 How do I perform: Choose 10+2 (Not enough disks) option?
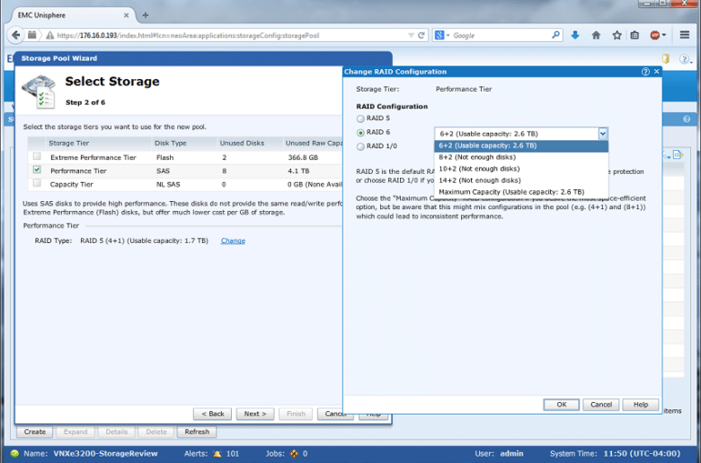pyautogui.click(x=521, y=169)
